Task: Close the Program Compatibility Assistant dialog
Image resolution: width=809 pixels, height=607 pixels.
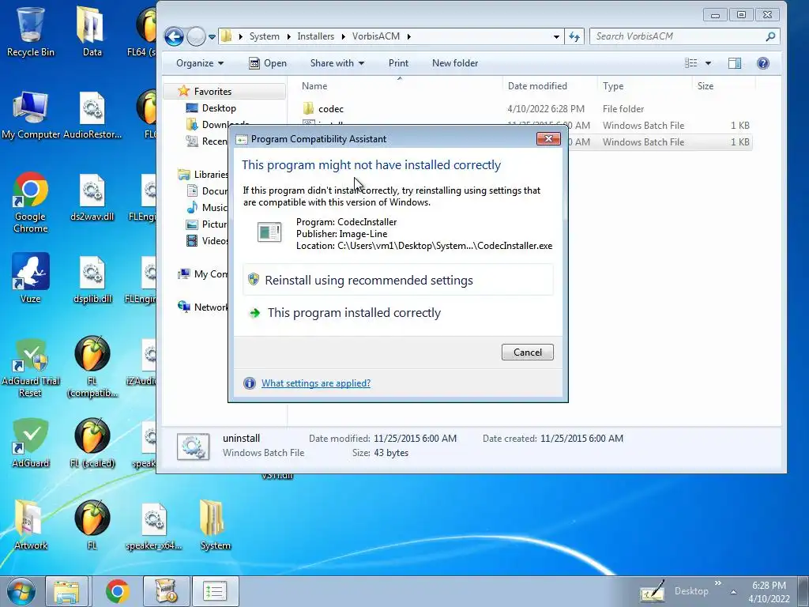Action: 548,138
